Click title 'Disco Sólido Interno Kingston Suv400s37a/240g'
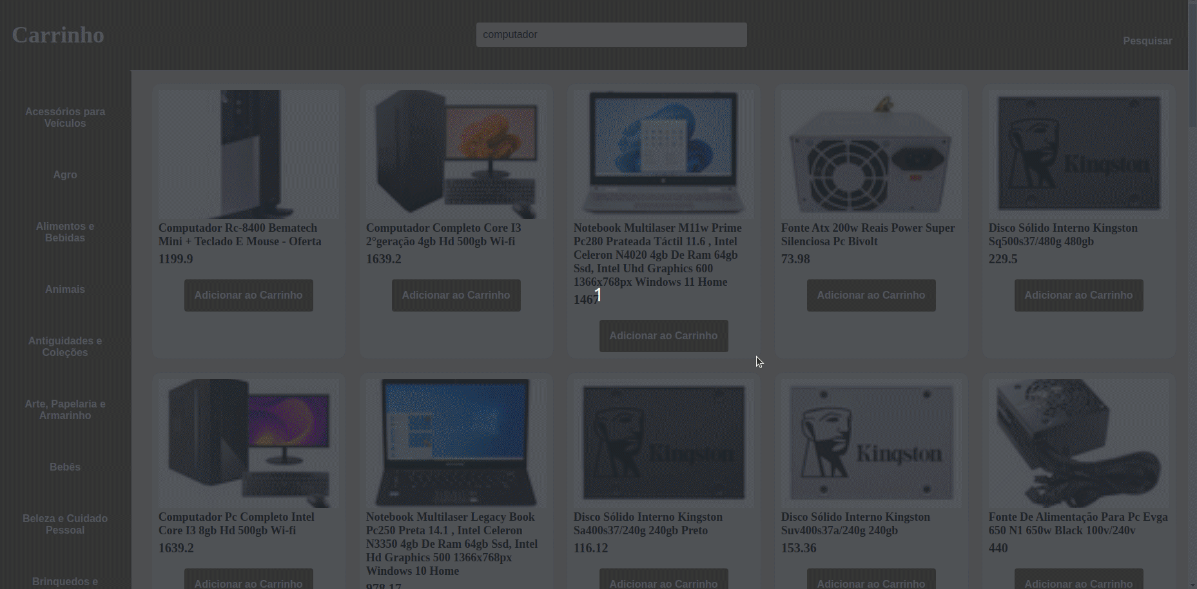This screenshot has width=1197, height=589. pos(855,523)
